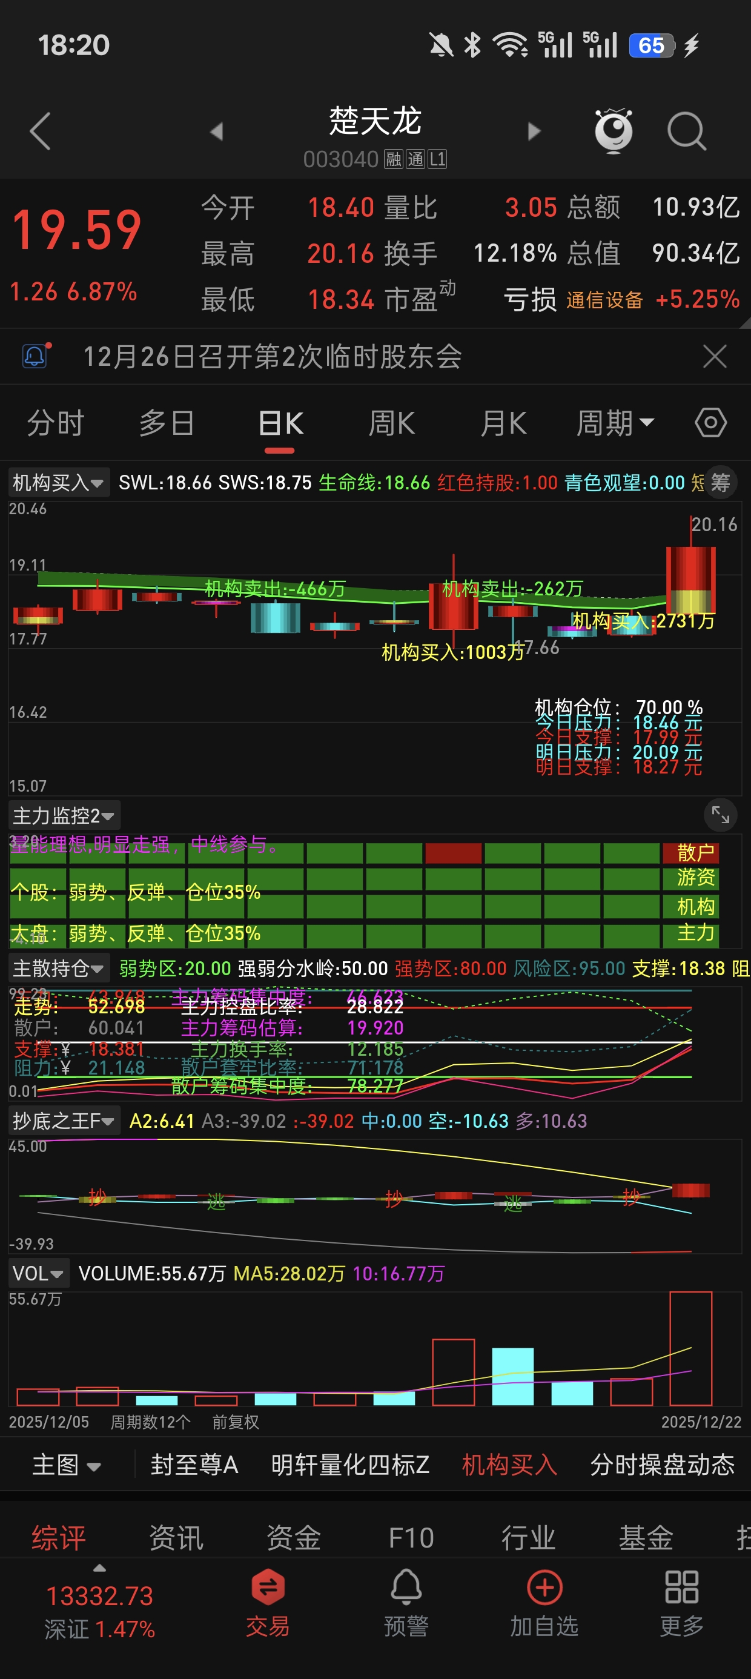Open 主散持仓 indicator dropdown

click(58, 969)
